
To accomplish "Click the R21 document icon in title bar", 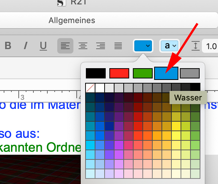I will point(62,3).
